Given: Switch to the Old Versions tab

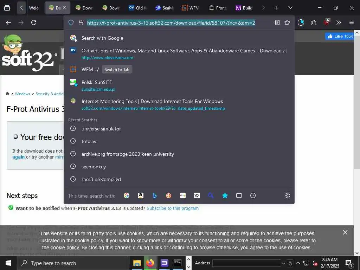Looking at the screenshot, I should point(138,8).
